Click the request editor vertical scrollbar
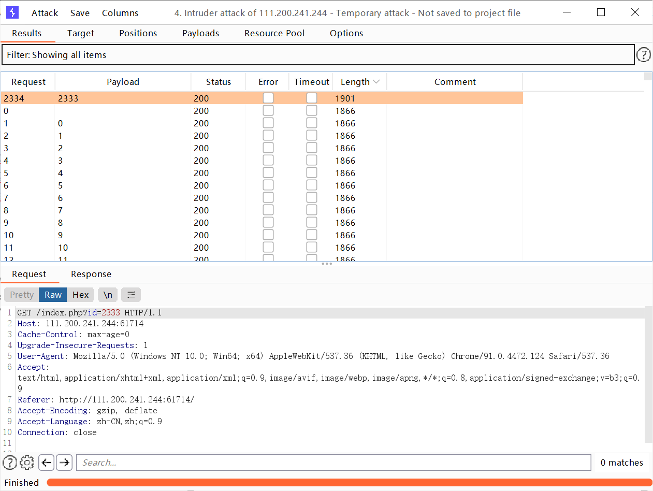 pos(649,376)
